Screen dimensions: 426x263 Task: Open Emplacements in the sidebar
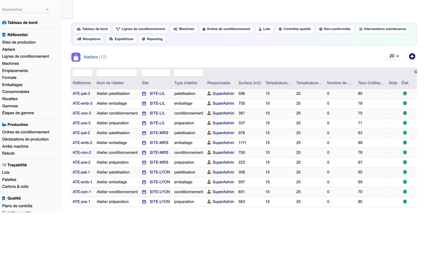point(15,70)
